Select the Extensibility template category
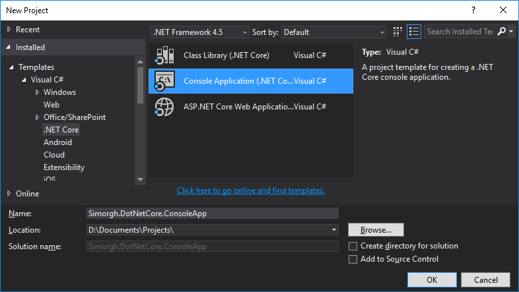Viewport: 519px width, 292px height. [64, 167]
